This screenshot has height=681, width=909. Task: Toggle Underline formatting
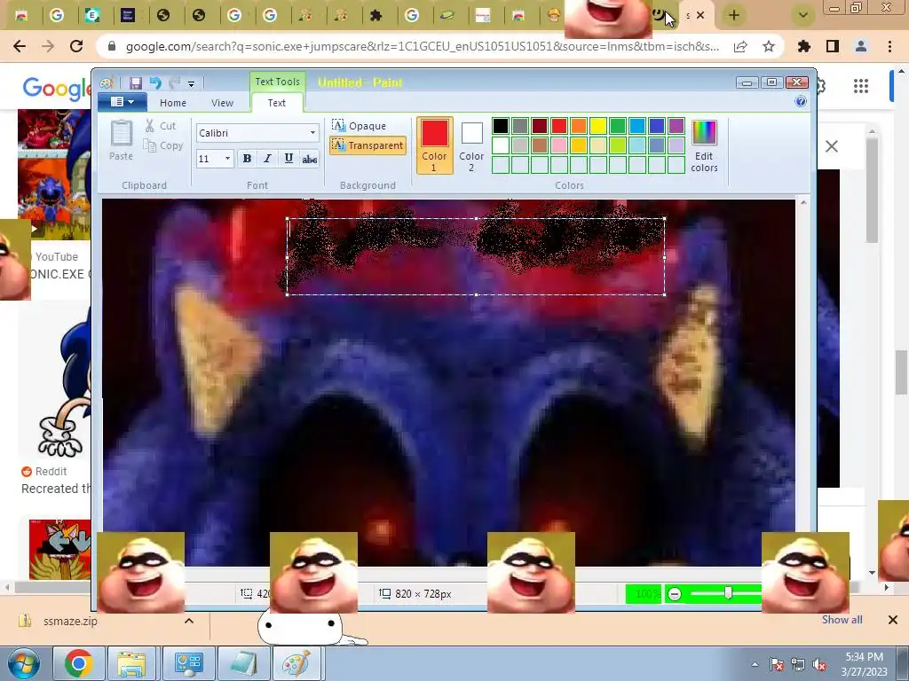click(289, 158)
